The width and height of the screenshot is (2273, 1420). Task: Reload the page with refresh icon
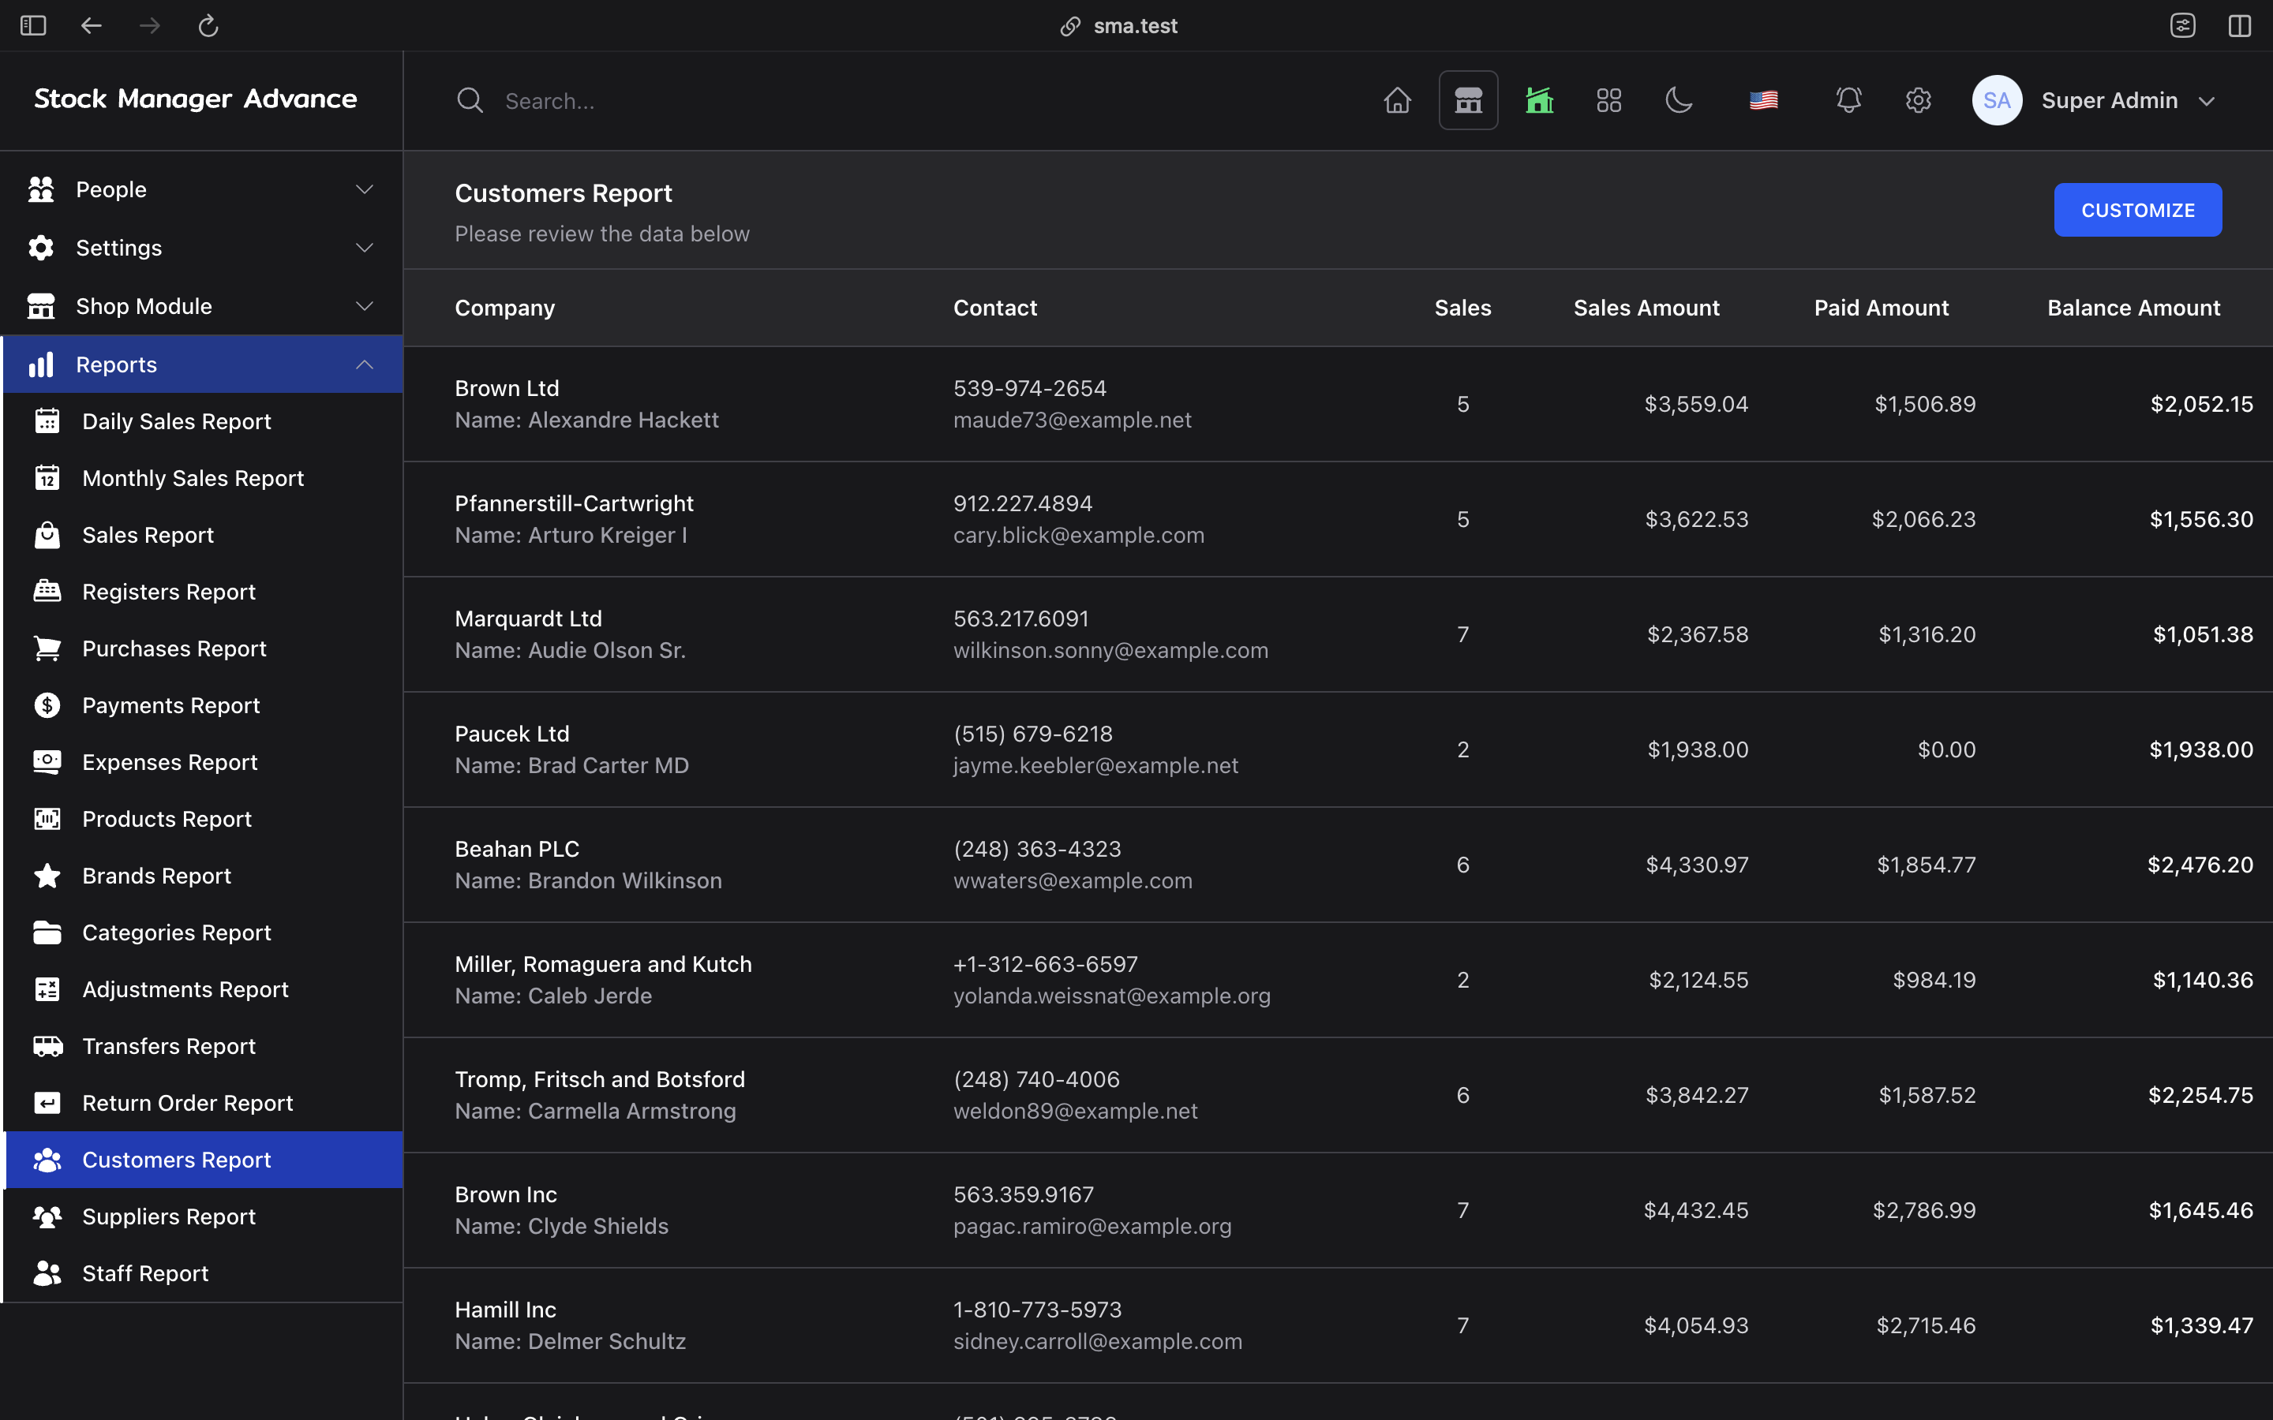tap(208, 26)
